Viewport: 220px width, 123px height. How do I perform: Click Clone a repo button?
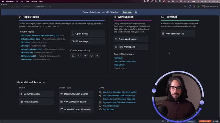click(88, 41)
